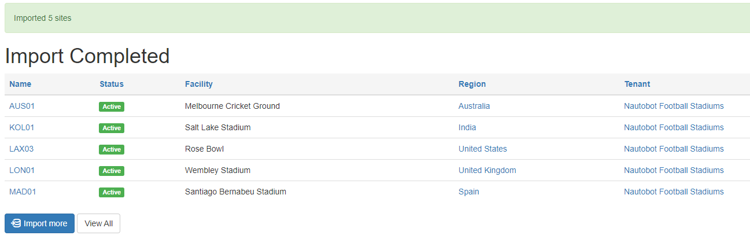Sort table by Tenant column header

point(637,84)
